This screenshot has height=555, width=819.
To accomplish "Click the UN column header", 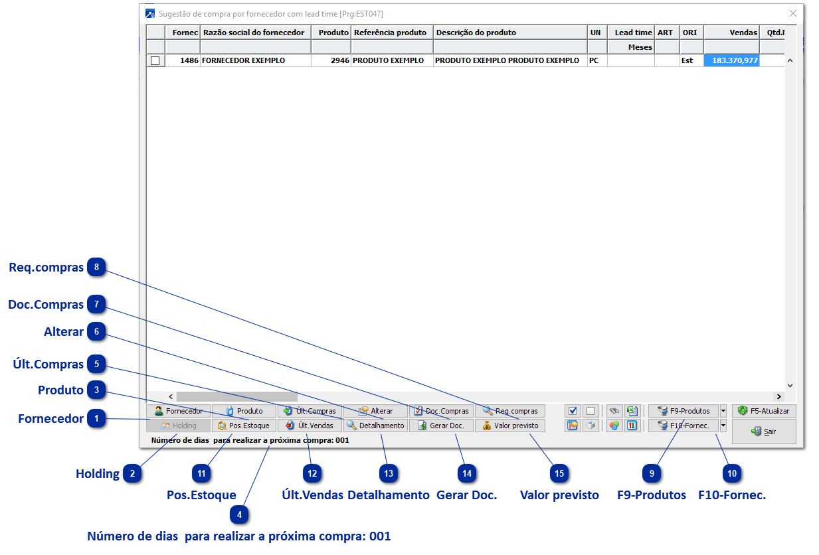I will click(x=597, y=33).
